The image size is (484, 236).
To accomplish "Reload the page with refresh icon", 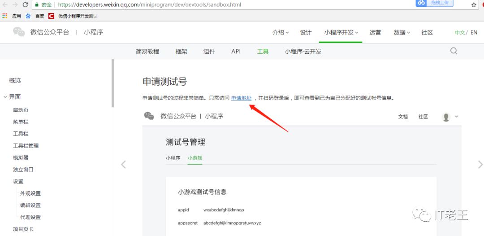I will 25,4.
